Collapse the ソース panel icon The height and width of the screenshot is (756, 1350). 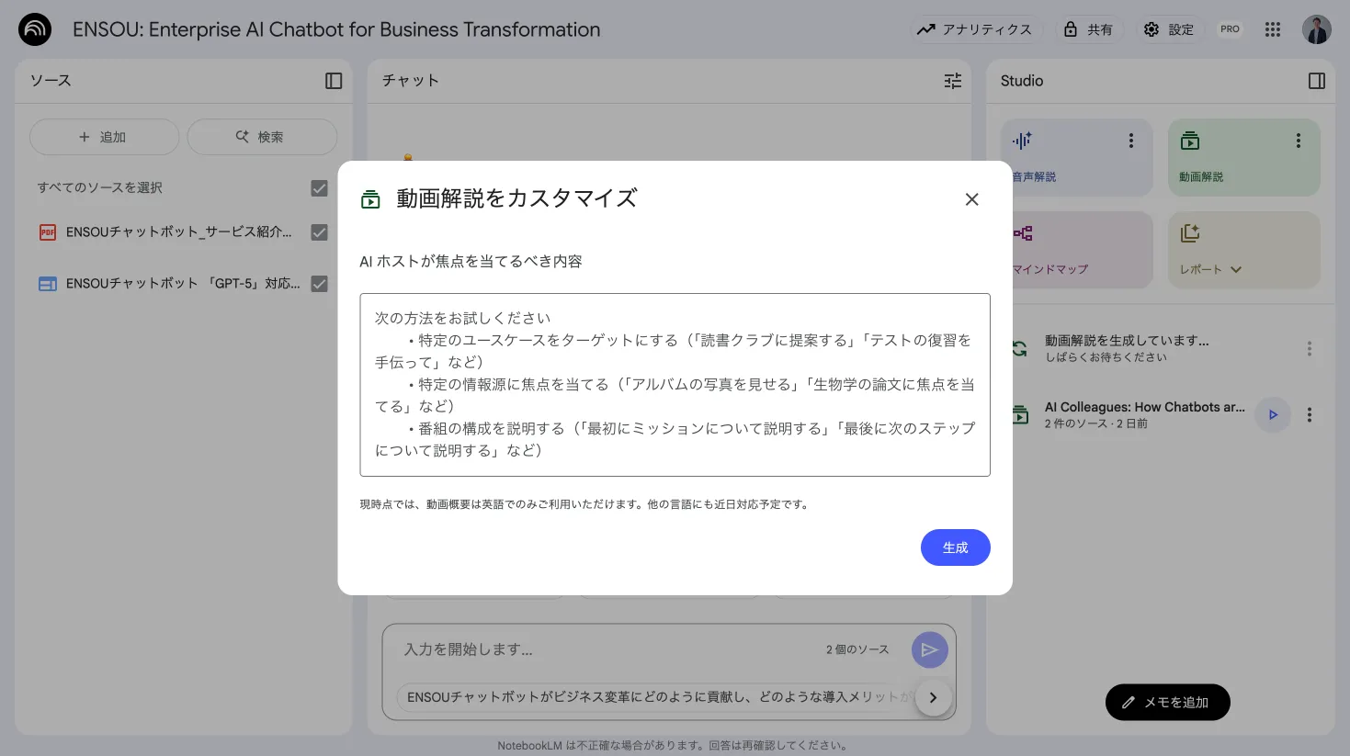(x=334, y=81)
